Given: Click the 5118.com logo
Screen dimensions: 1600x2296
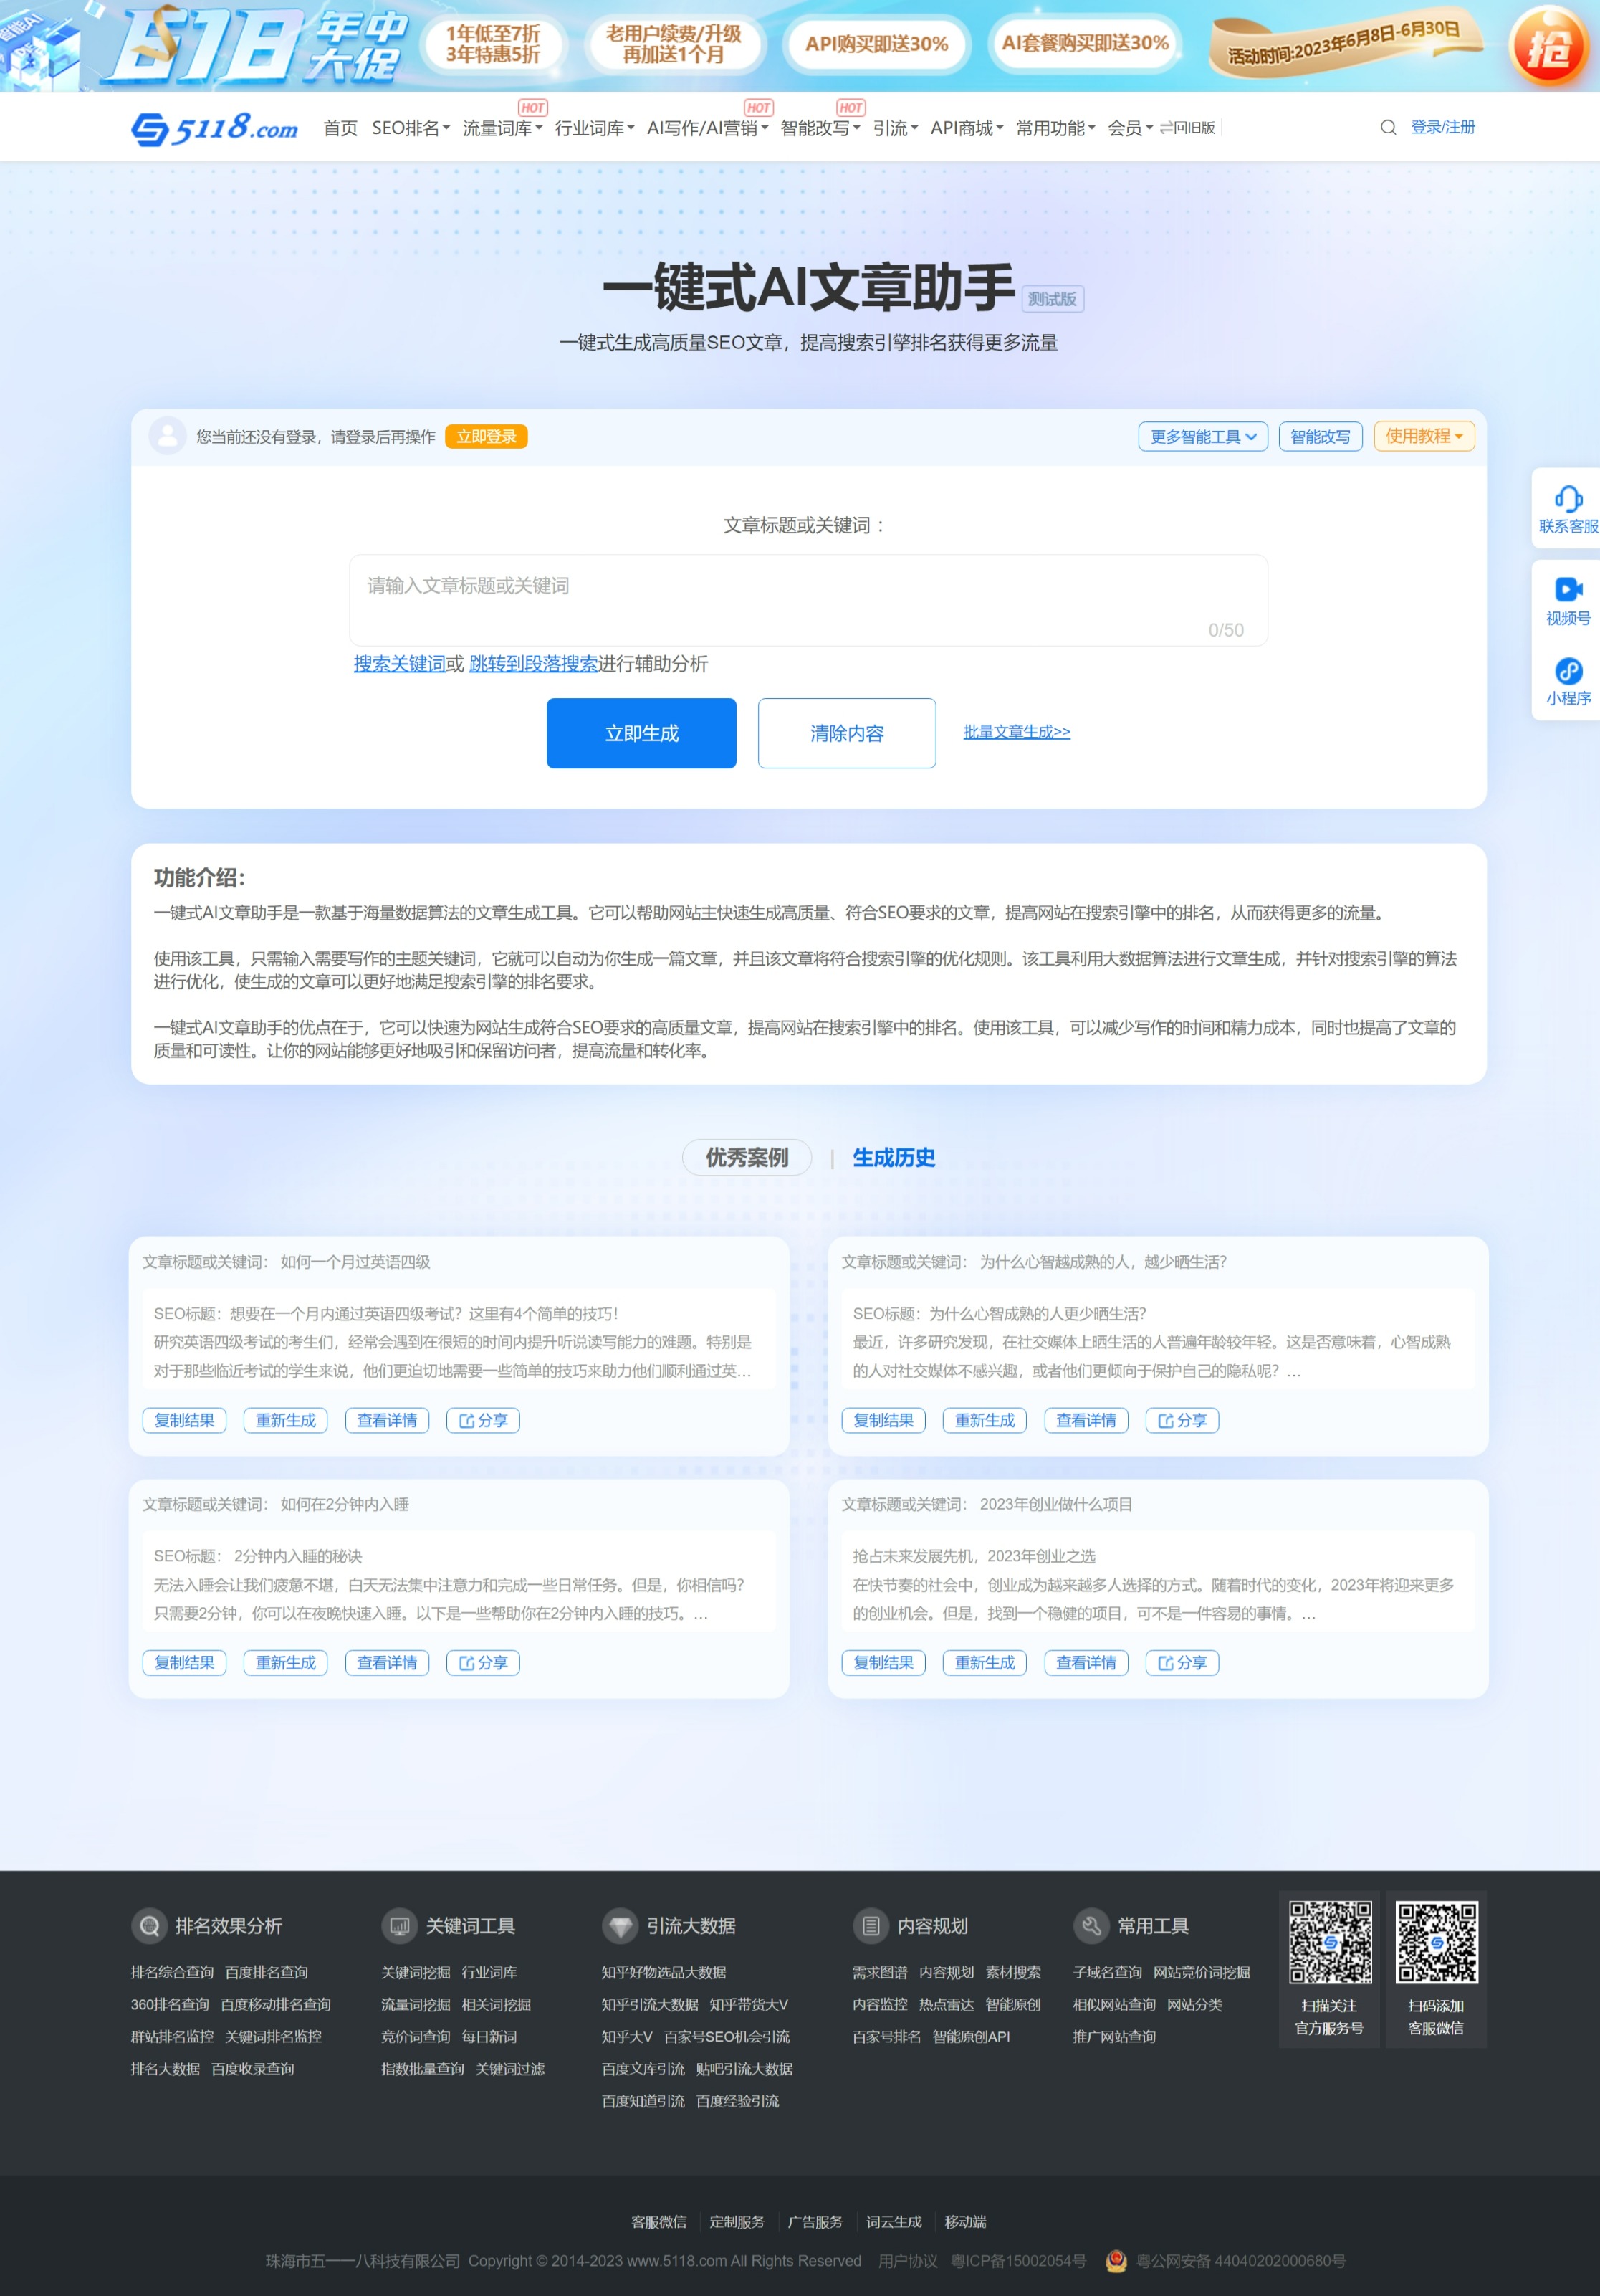Looking at the screenshot, I should click(215, 127).
